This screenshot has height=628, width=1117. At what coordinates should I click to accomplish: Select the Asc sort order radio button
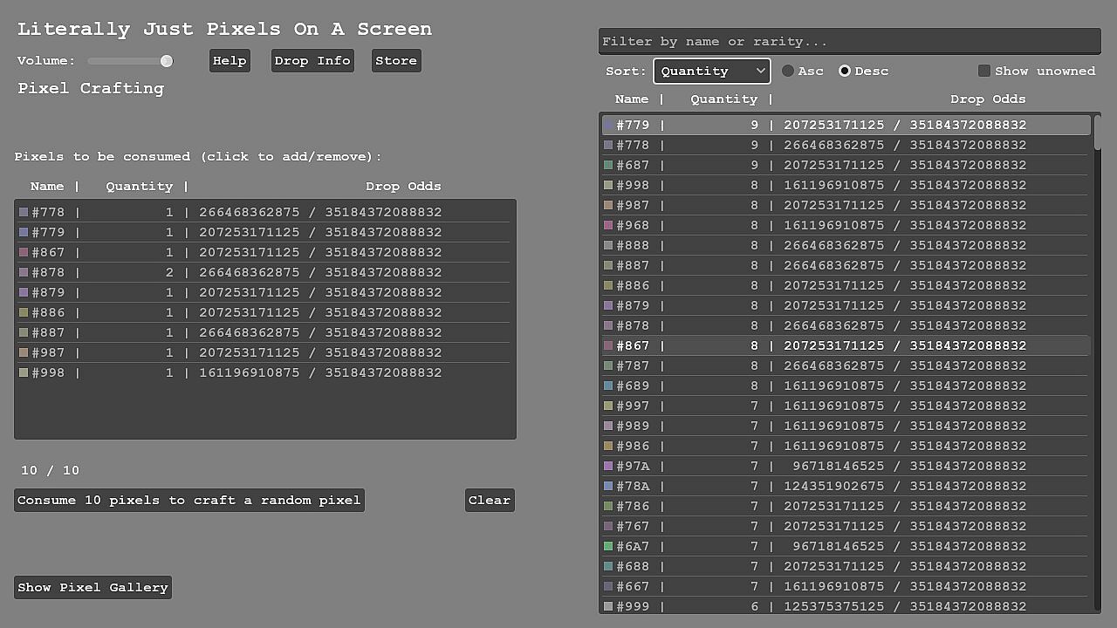788,71
